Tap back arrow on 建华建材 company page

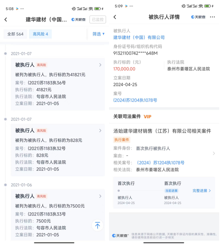tap(6, 20)
